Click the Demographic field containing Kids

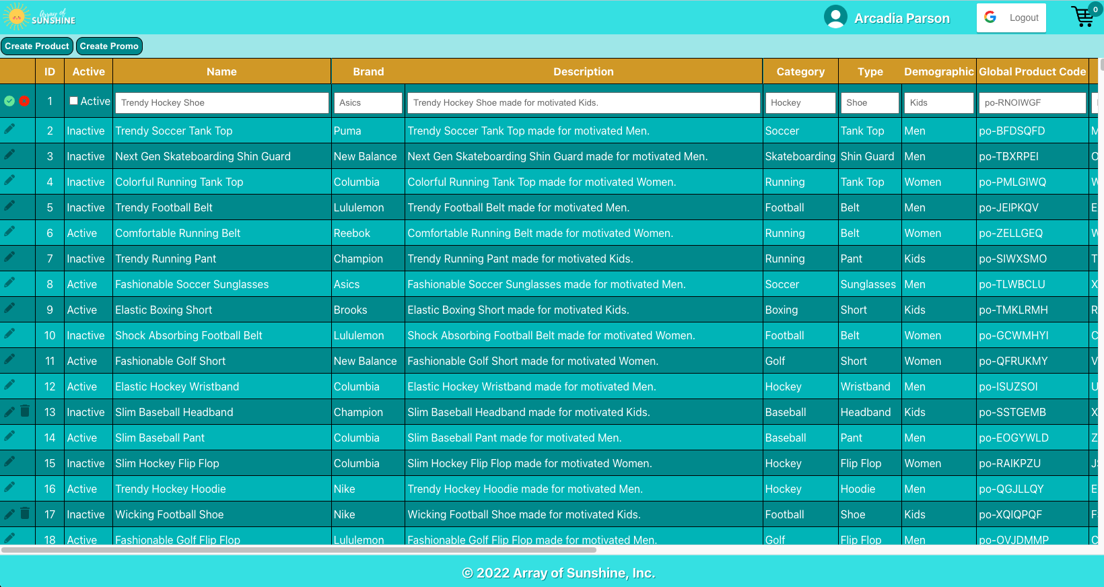pos(939,102)
